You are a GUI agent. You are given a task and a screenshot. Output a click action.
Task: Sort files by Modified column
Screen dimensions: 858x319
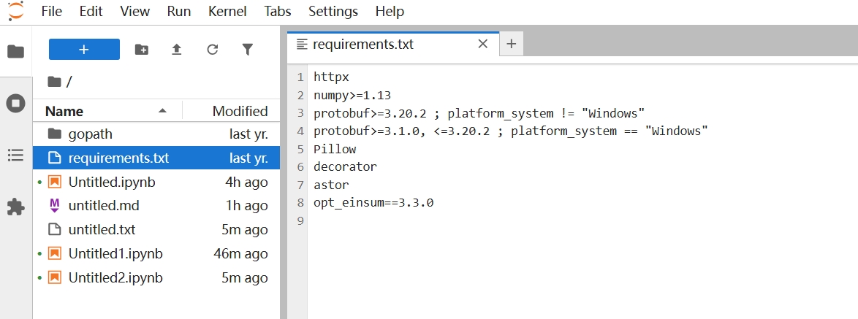coord(240,111)
